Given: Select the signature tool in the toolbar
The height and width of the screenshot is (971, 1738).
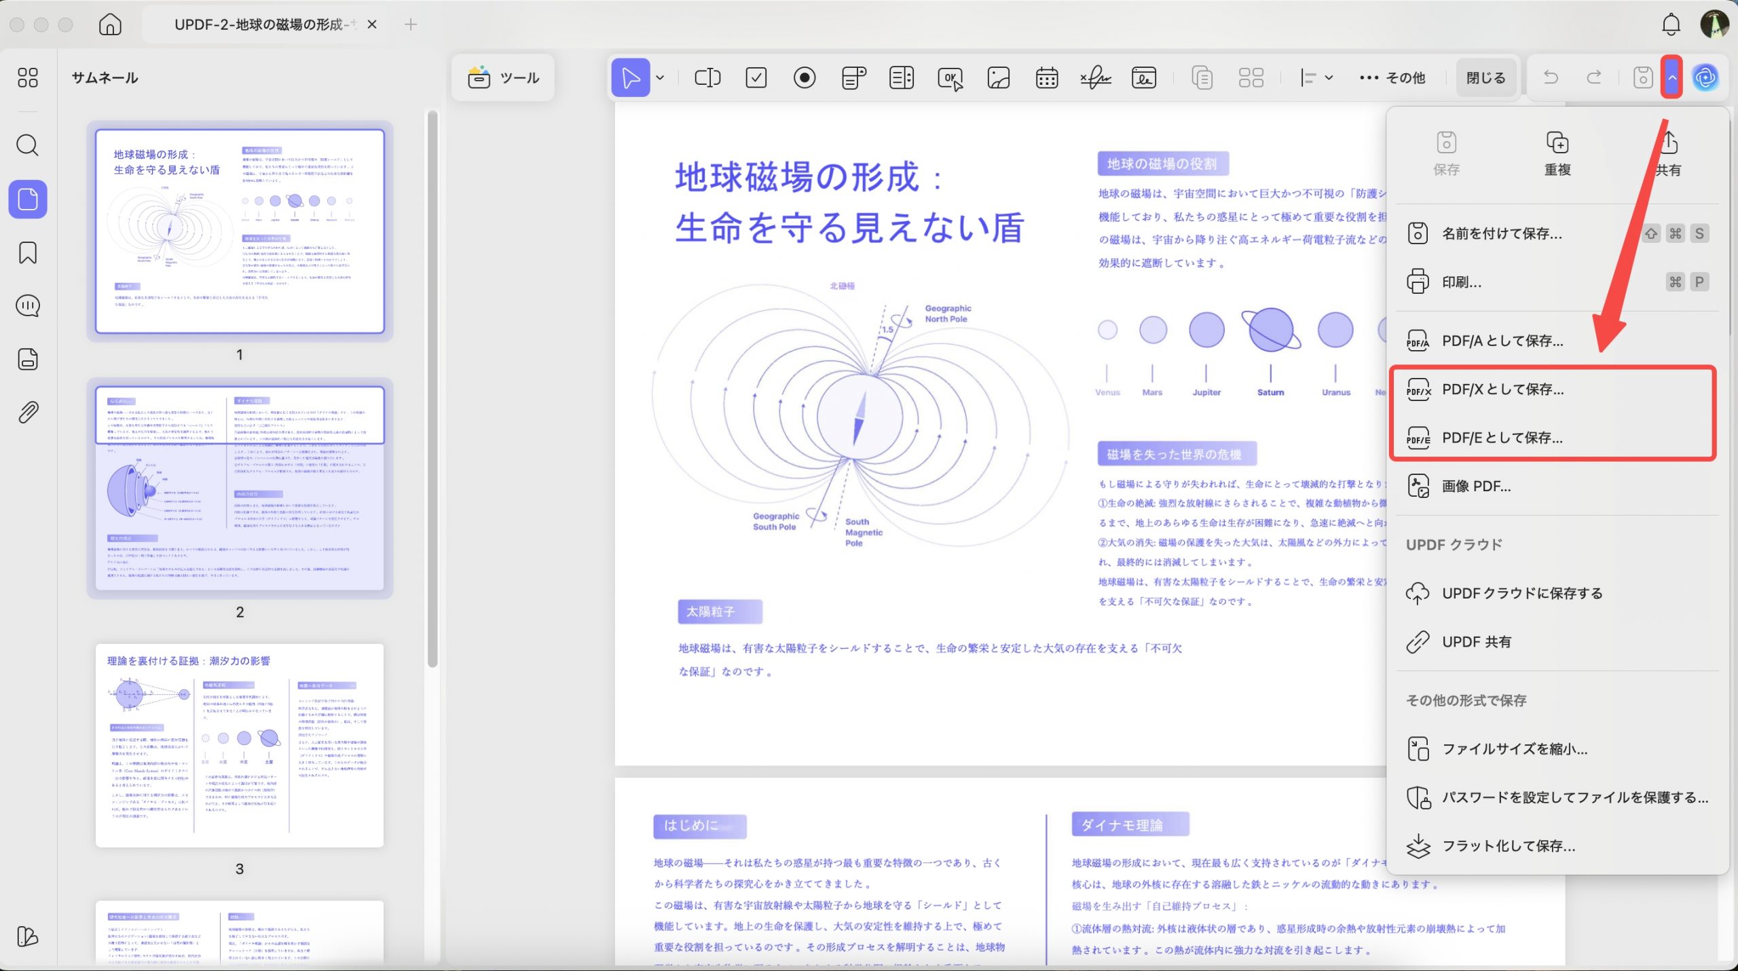Looking at the screenshot, I should [x=1094, y=77].
